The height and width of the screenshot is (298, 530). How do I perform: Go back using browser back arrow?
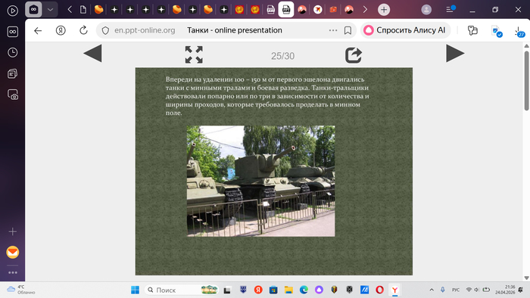38,30
